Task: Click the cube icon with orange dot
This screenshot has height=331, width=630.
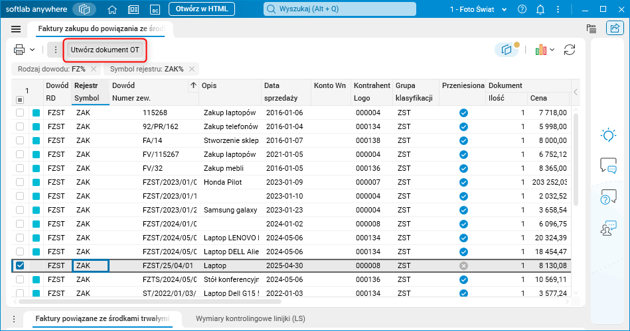Action: pyautogui.click(x=507, y=50)
